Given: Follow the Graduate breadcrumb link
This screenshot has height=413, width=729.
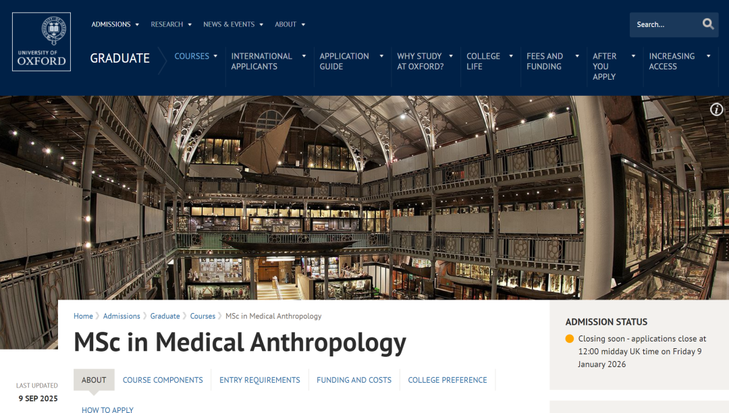Looking at the screenshot, I should (x=165, y=316).
